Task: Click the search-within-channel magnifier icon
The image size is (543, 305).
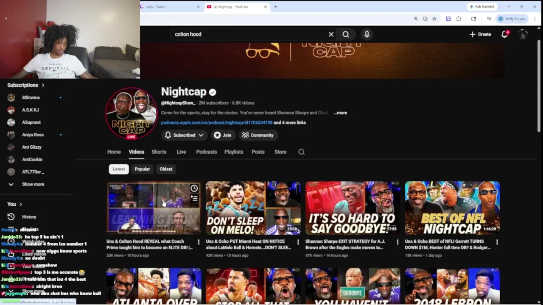Action: tap(302, 152)
